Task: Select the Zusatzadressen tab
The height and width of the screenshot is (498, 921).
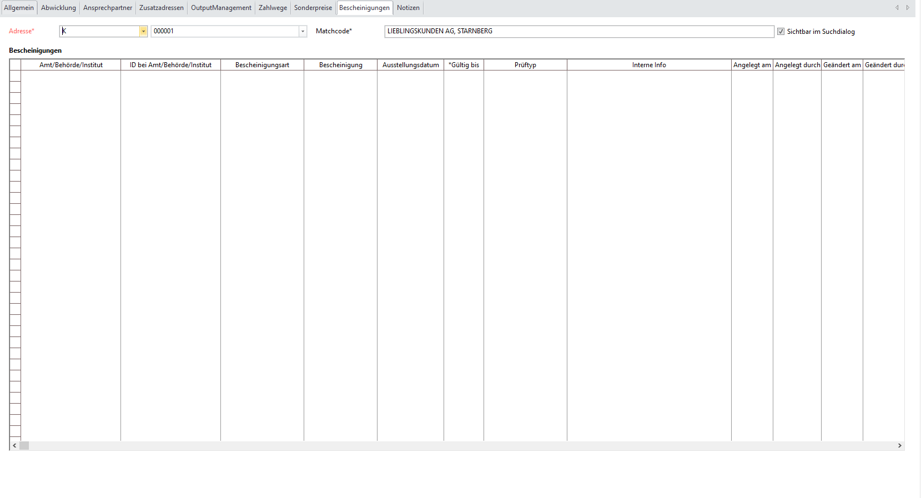Action: (161, 8)
